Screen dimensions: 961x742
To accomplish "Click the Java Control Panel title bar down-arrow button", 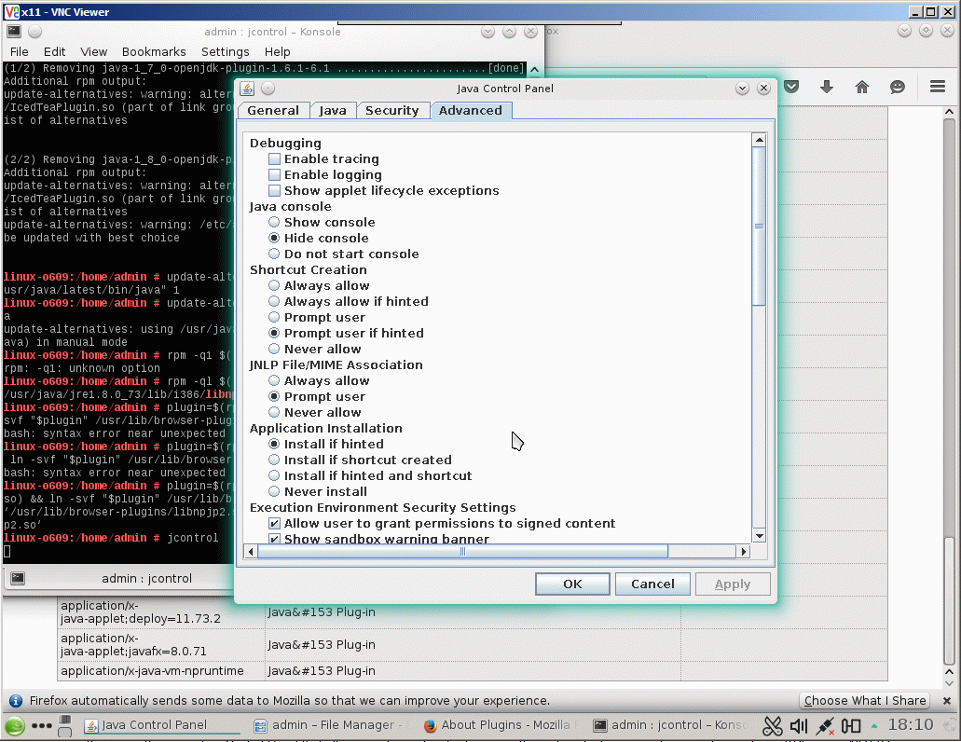I will 742,89.
